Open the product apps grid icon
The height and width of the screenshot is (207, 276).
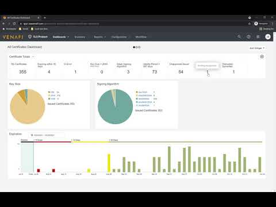[258, 37]
